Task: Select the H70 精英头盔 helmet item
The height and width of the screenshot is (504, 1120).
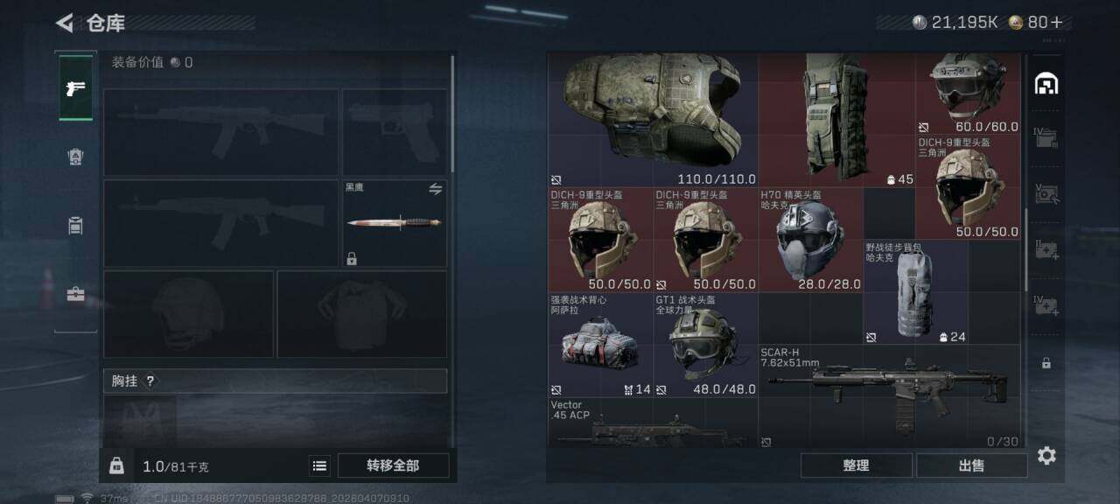Action: [x=810, y=240]
